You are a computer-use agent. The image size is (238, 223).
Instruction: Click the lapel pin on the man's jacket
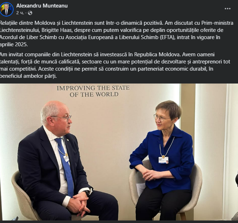click(68, 139)
